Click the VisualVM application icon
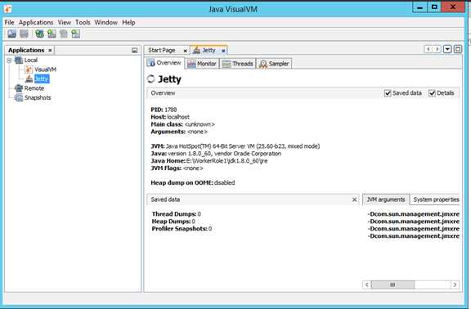The height and width of the screenshot is (309, 471). coord(29,69)
